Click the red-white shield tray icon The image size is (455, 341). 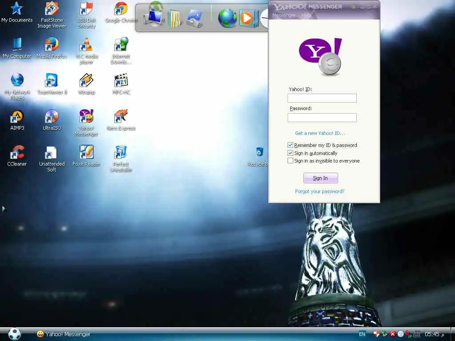click(x=376, y=334)
